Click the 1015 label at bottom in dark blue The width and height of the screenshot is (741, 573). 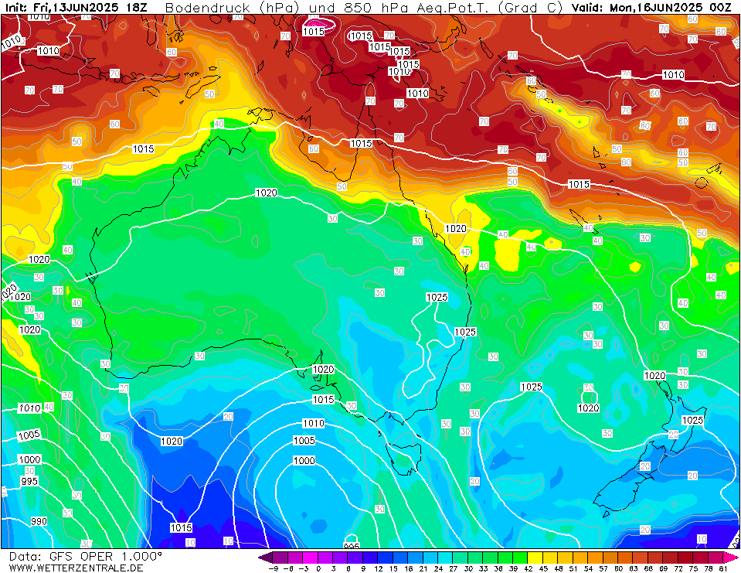181,527
